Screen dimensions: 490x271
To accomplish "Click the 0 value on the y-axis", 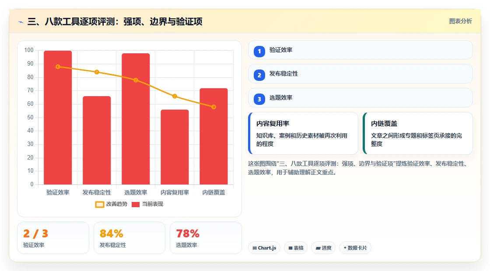I will pos(32,184).
